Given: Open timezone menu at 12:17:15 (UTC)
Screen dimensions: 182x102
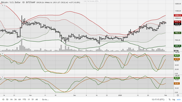Looking at the screenshot, I should [x=158, y=99].
